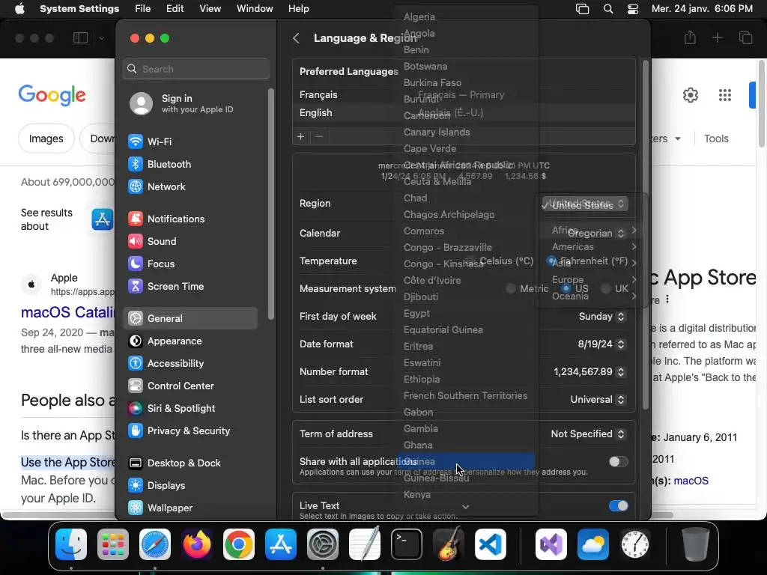Viewport: 767px width, 575px height.
Task: Select US measurement system
Action: (x=566, y=288)
